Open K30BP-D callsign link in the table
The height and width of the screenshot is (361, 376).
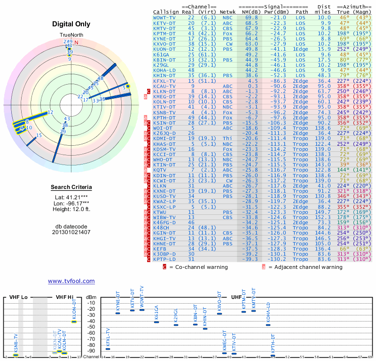tap(164, 254)
